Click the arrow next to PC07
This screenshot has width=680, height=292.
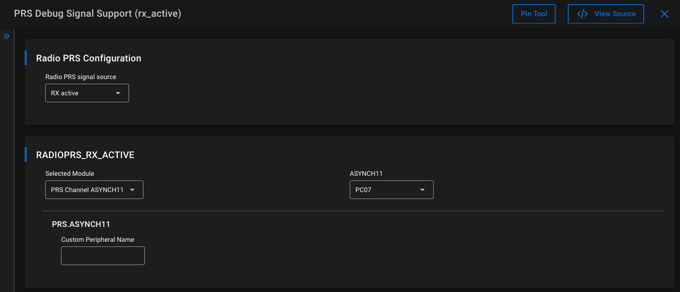(x=422, y=190)
